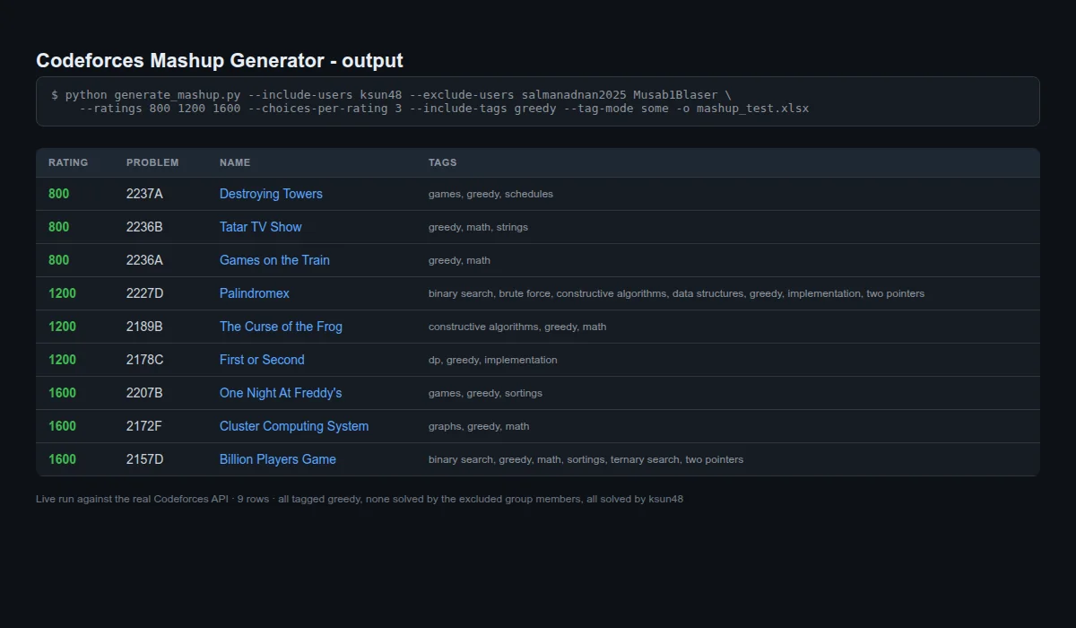
Task: Select problem ID 2237A
Action: [144, 194]
